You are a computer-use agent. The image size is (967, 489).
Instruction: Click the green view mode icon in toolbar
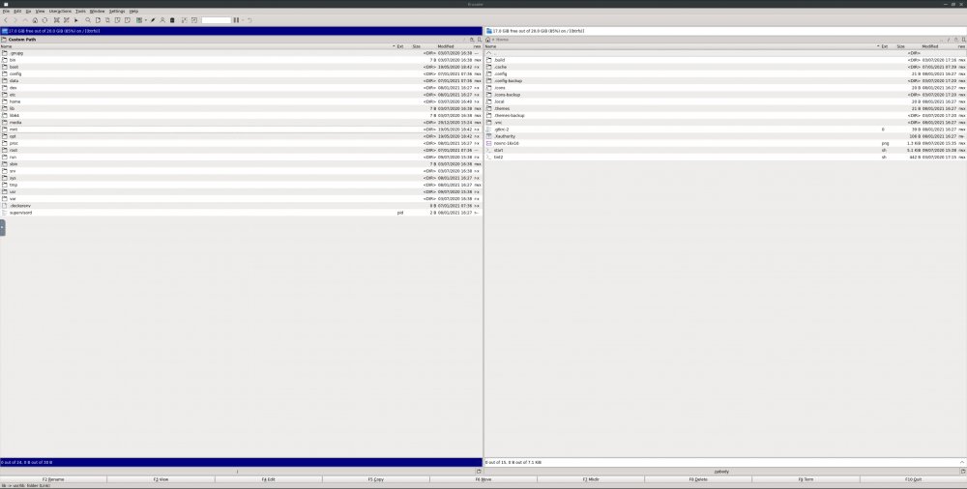coord(139,20)
